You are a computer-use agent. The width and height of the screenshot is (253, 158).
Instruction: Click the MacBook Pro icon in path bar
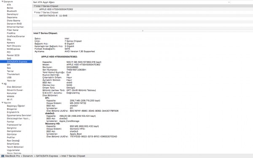pyautogui.click(x=3, y=156)
